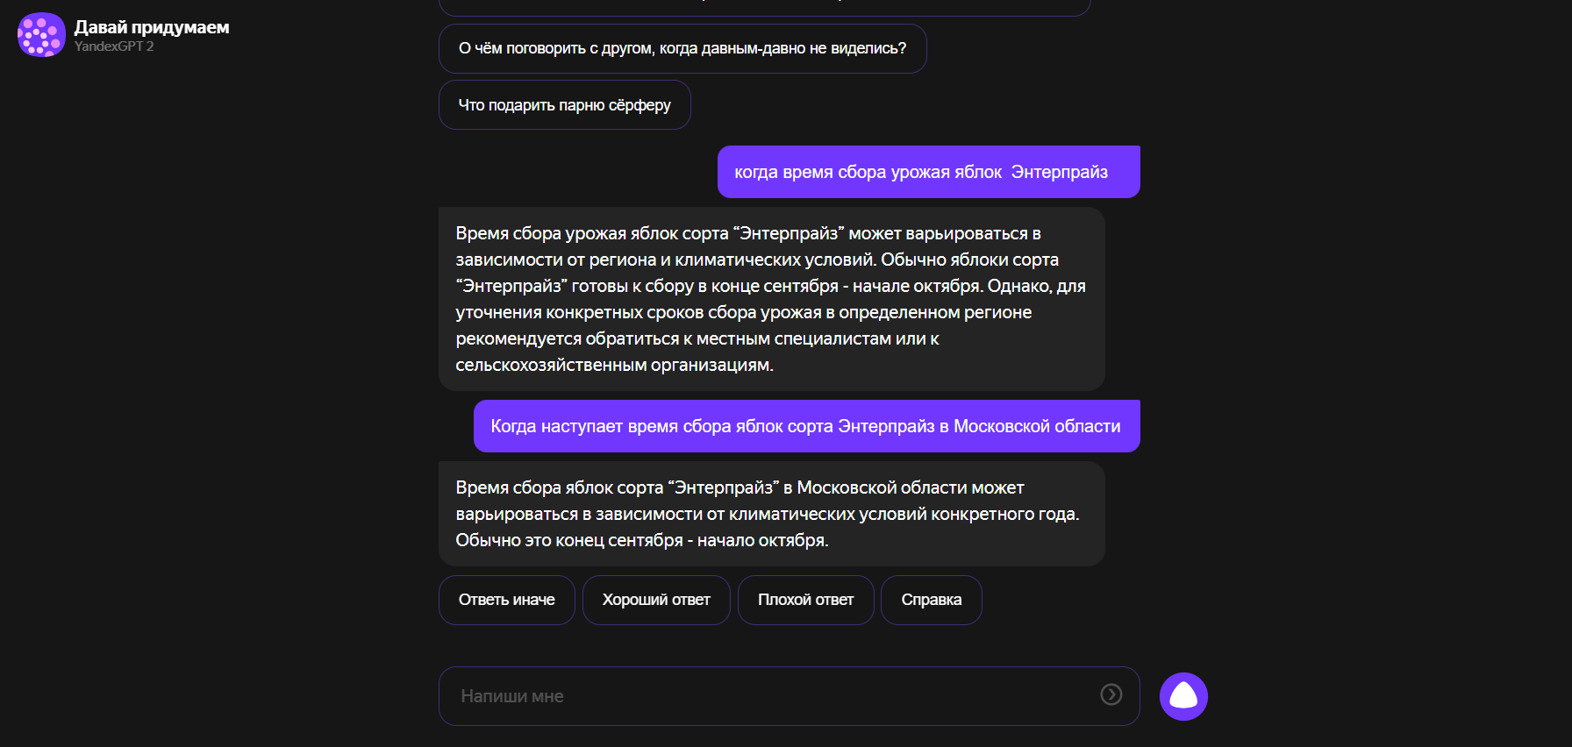Click the purple dotted Alice logo icon
The width and height of the screenshot is (1572, 747).
click(41, 35)
